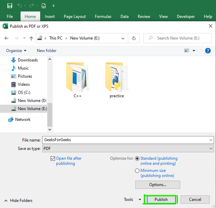Click the Undo arrow icon
This screenshot has height=208, width=216.
(20, 6)
